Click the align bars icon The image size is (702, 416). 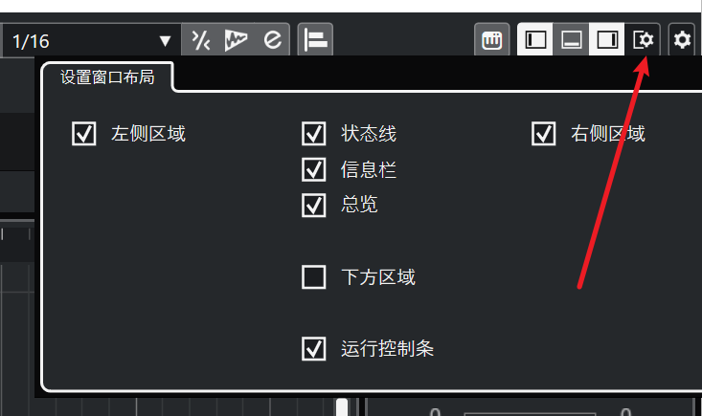click(315, 40)
